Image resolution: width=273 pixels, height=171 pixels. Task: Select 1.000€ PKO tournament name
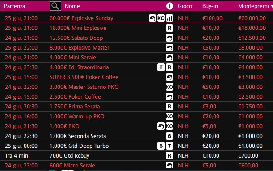click(x=64, y=126)
